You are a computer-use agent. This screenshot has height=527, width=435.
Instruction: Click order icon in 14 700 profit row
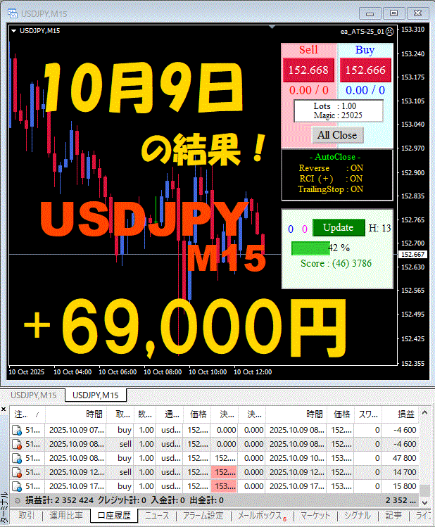[x=17, y=473]
